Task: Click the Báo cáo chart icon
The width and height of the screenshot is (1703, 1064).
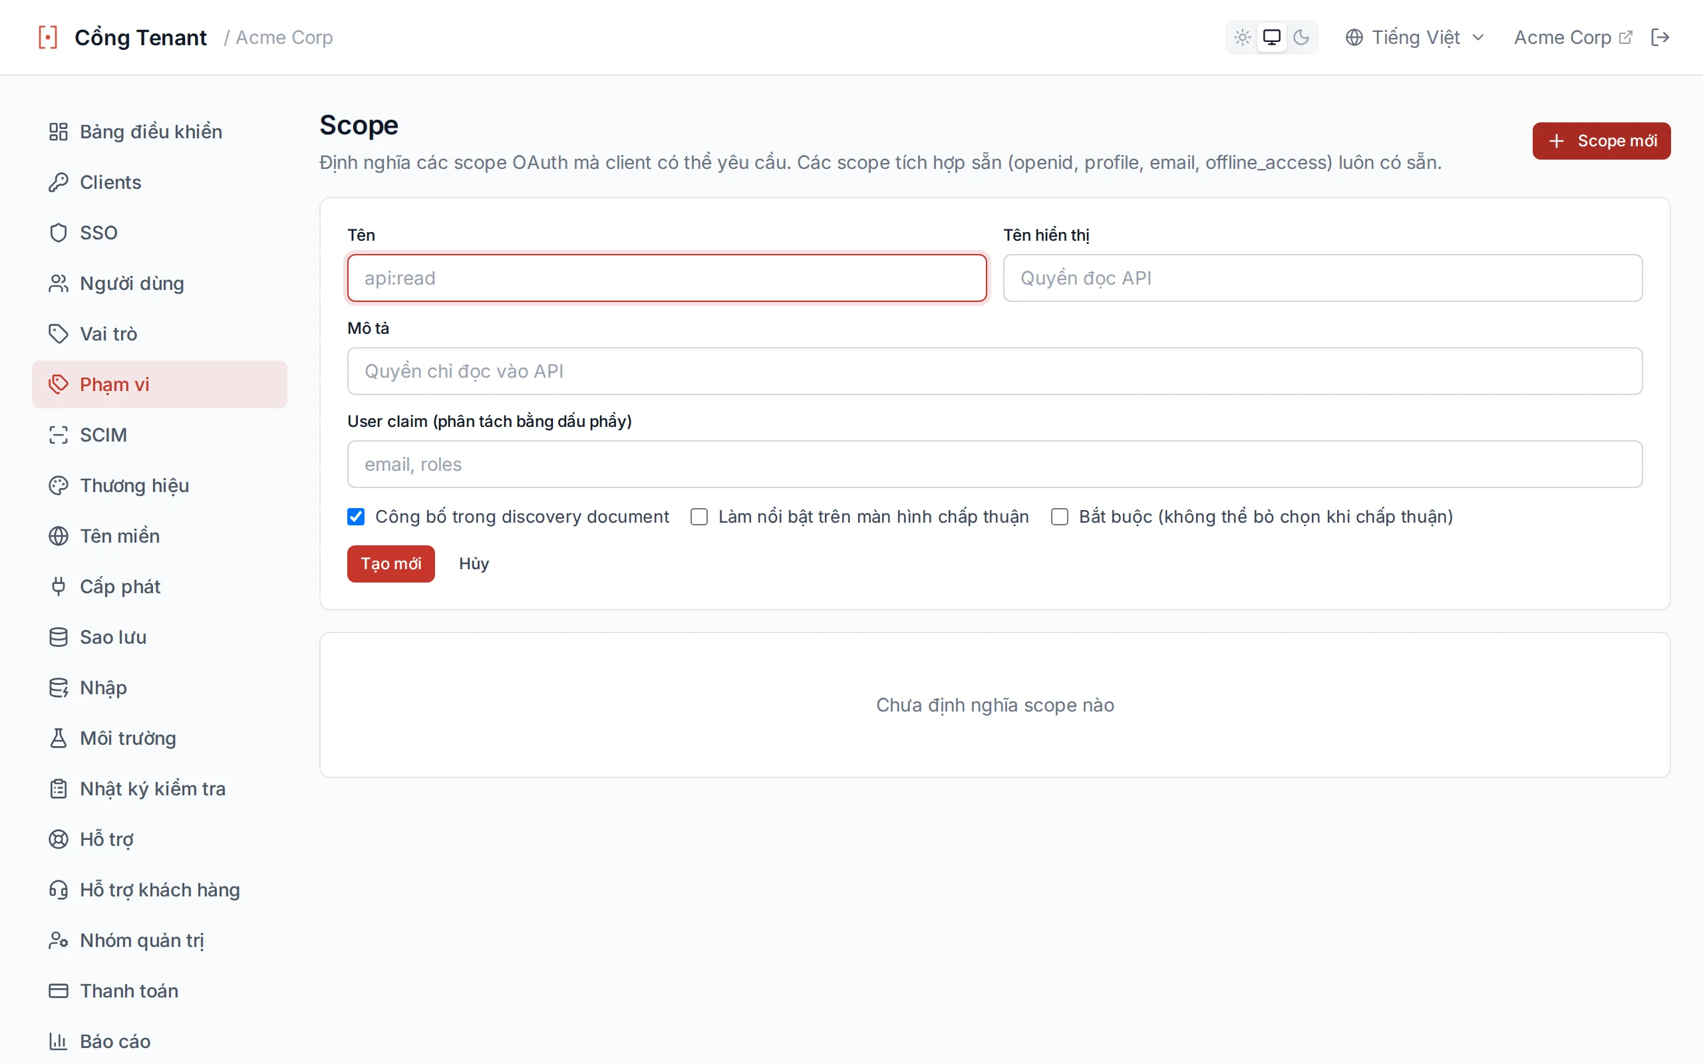Action: [59, 1041]
